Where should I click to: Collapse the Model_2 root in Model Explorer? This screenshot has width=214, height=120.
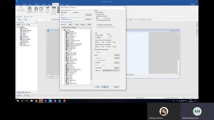(17, 27)
